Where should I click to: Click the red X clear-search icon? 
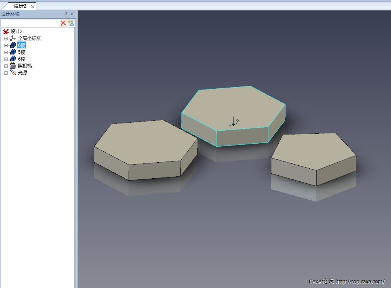click(x=63, y=23)
